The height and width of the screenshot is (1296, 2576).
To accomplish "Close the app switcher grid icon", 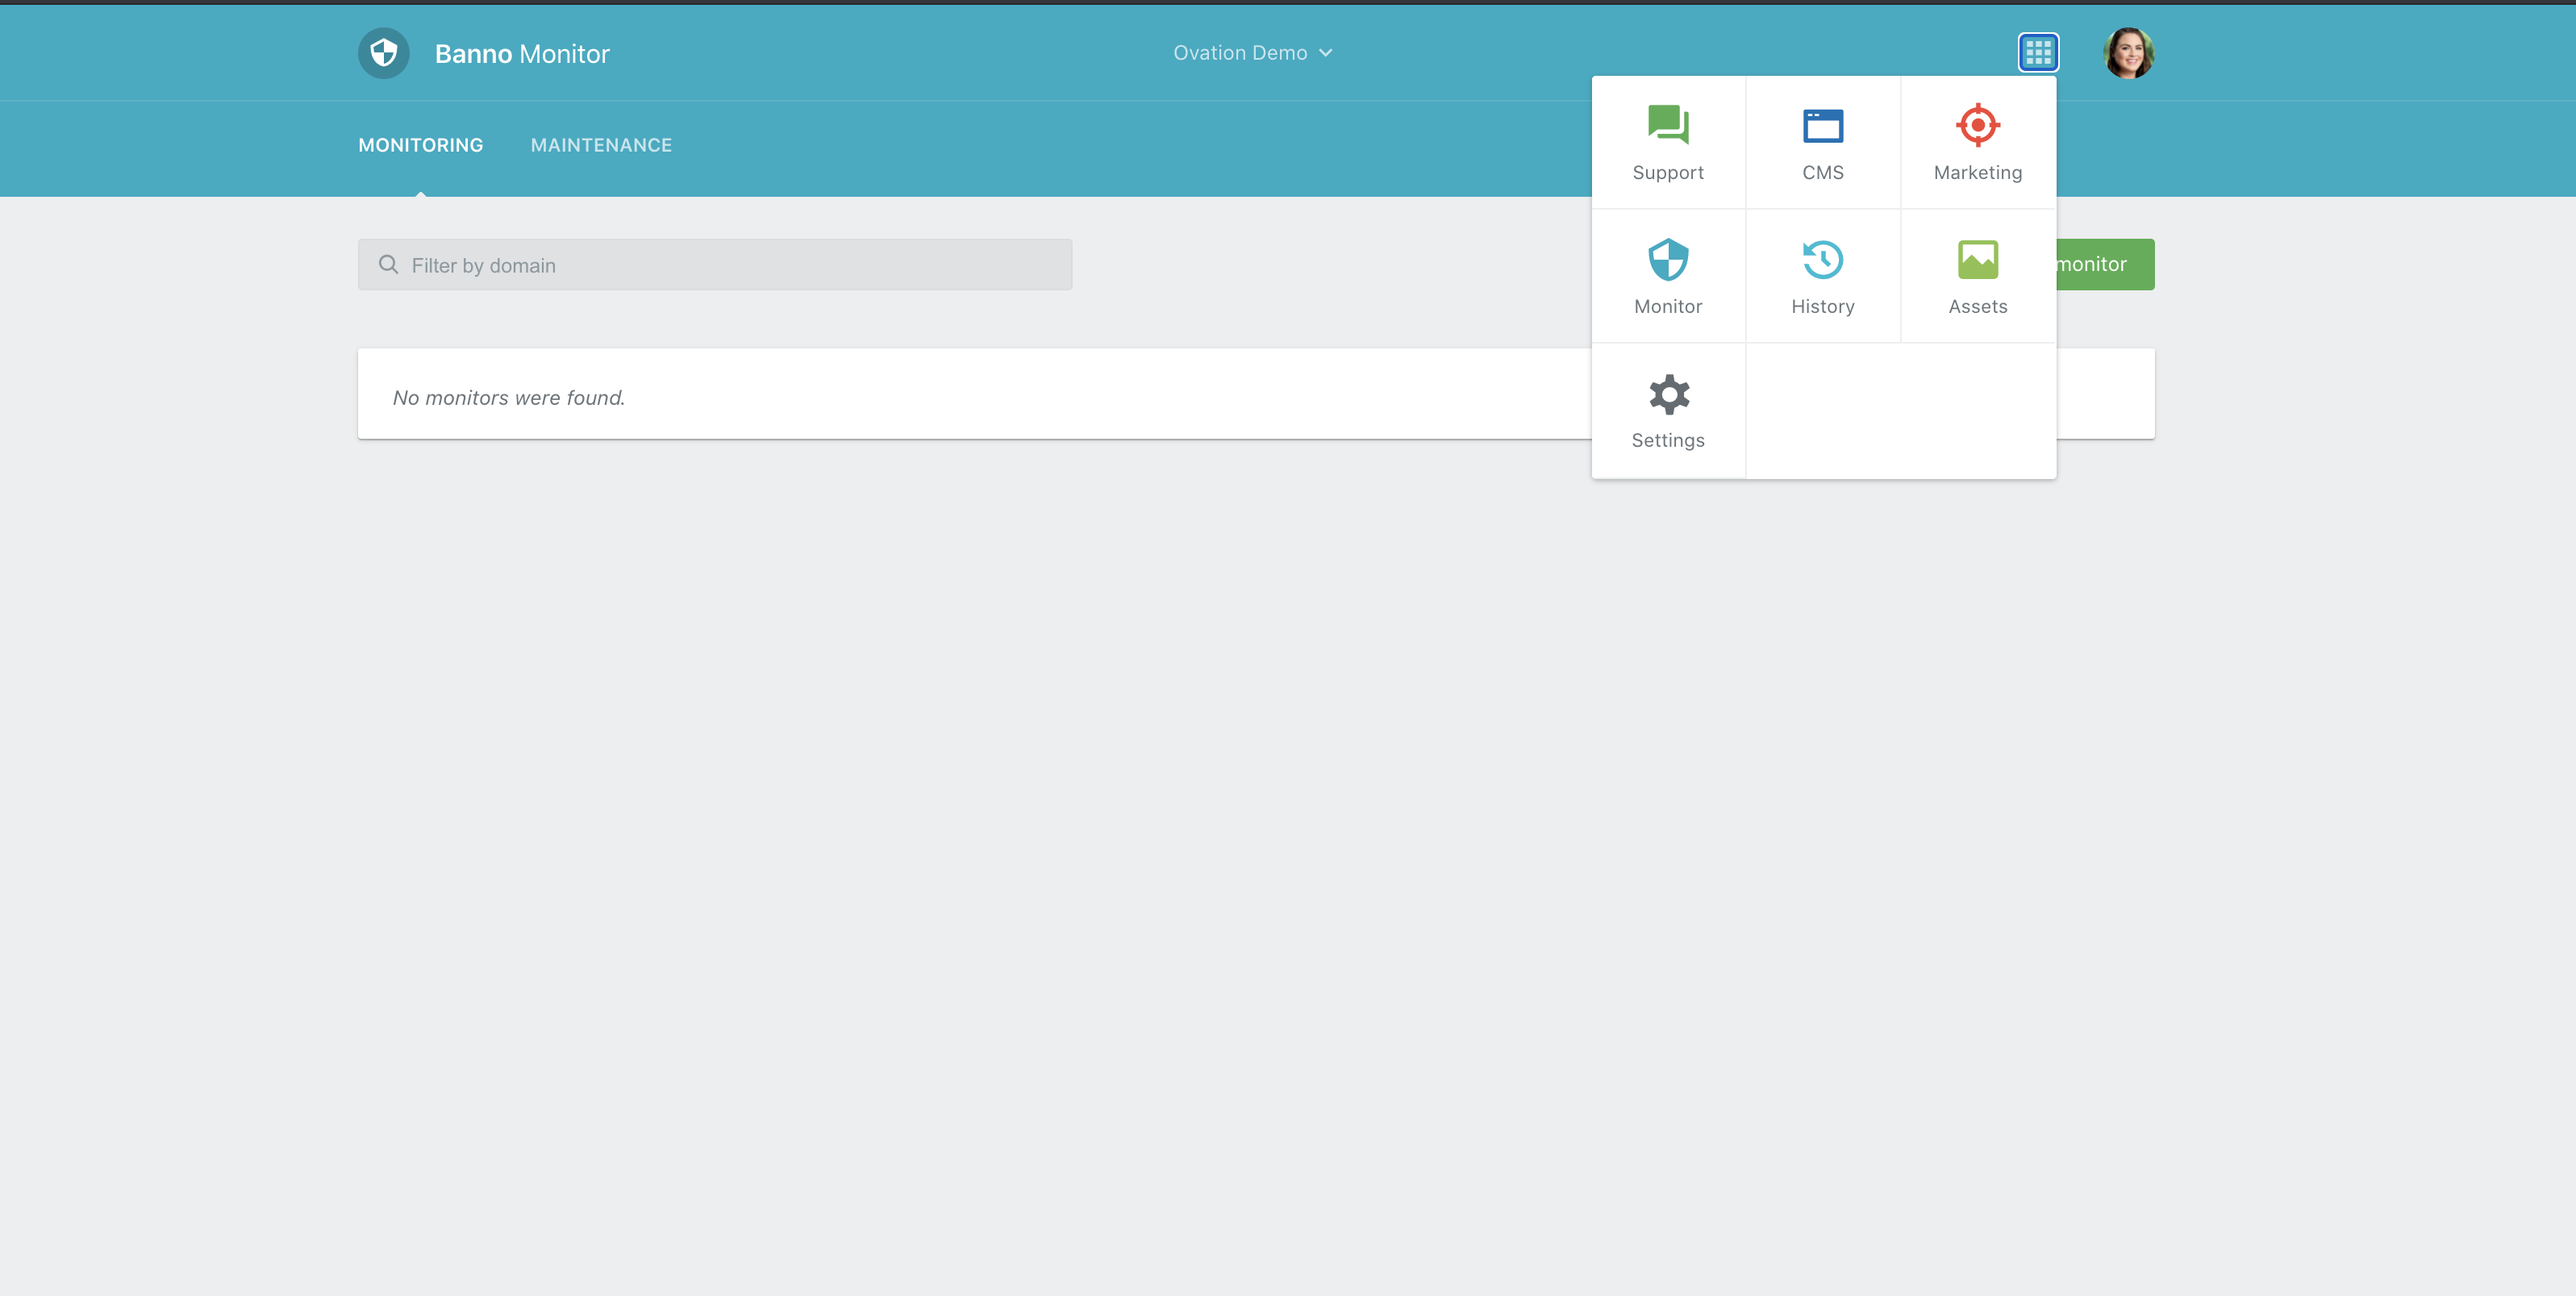I will [x=2037, y=53].
